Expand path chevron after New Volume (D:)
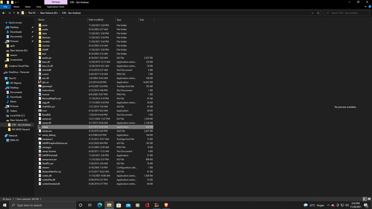Screen dimensions: 372x209 click(60, 13)
